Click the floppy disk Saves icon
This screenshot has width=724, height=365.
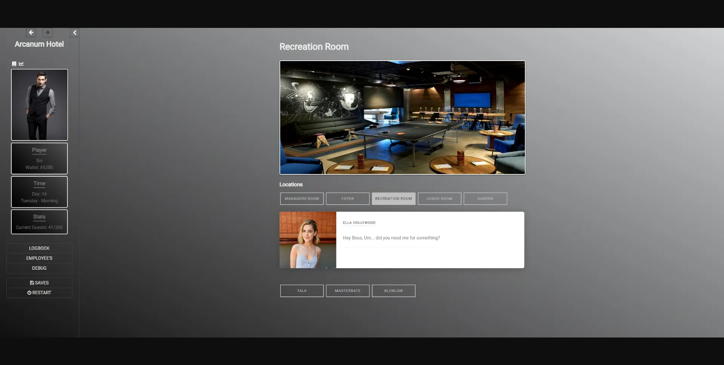[32, 283]
